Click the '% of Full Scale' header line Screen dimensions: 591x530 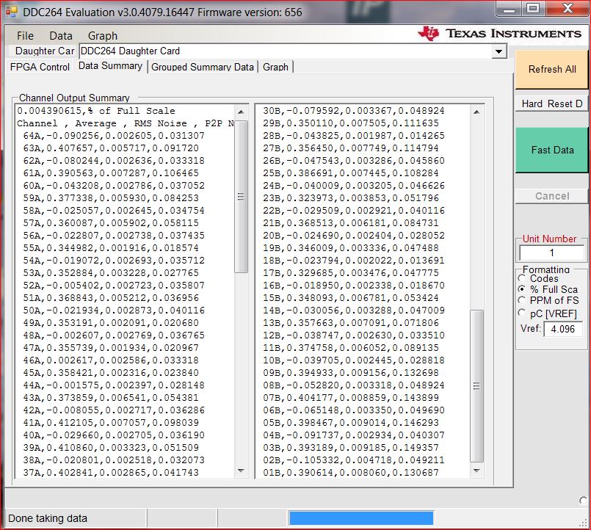pyautogui.click(x=96, y=111)
